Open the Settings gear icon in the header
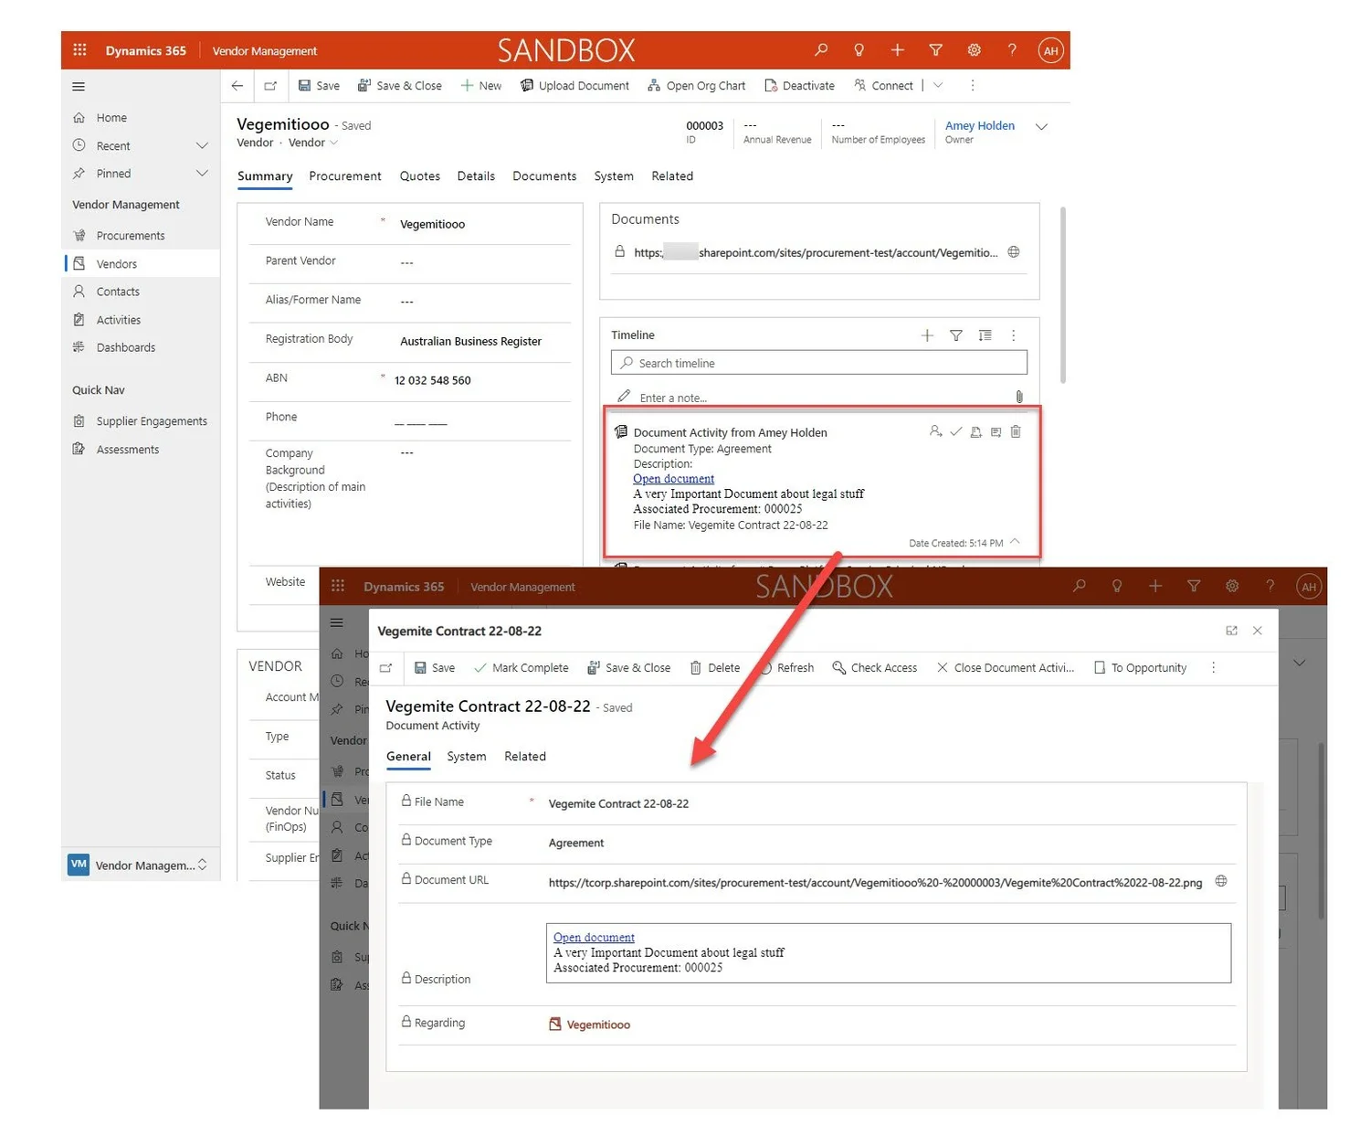This screenshot has width=1370, height=1136. [x=974, y=49]
